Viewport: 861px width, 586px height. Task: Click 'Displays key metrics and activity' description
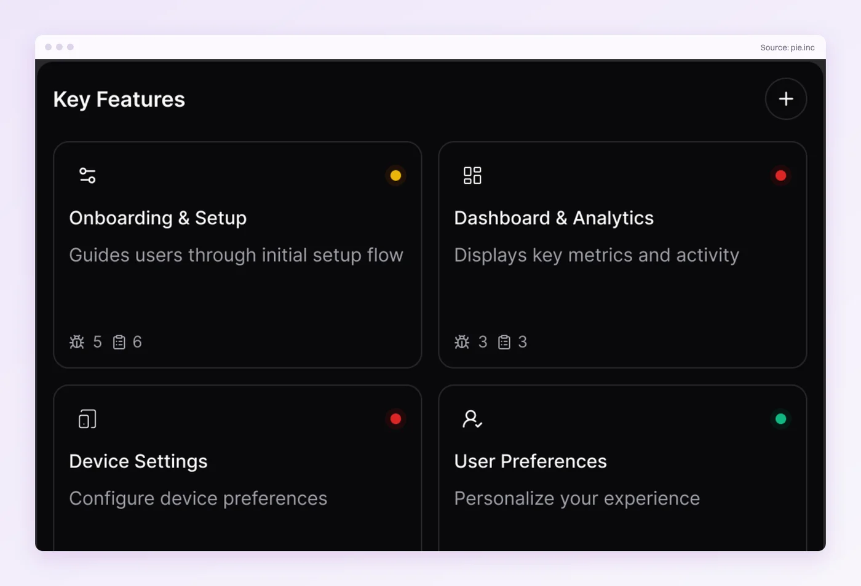[x=597, y=256]
